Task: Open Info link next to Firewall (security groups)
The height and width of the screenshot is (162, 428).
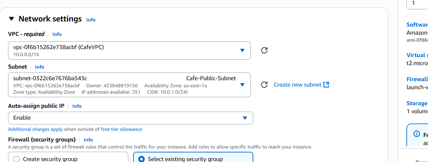Action: coord(88,140)
